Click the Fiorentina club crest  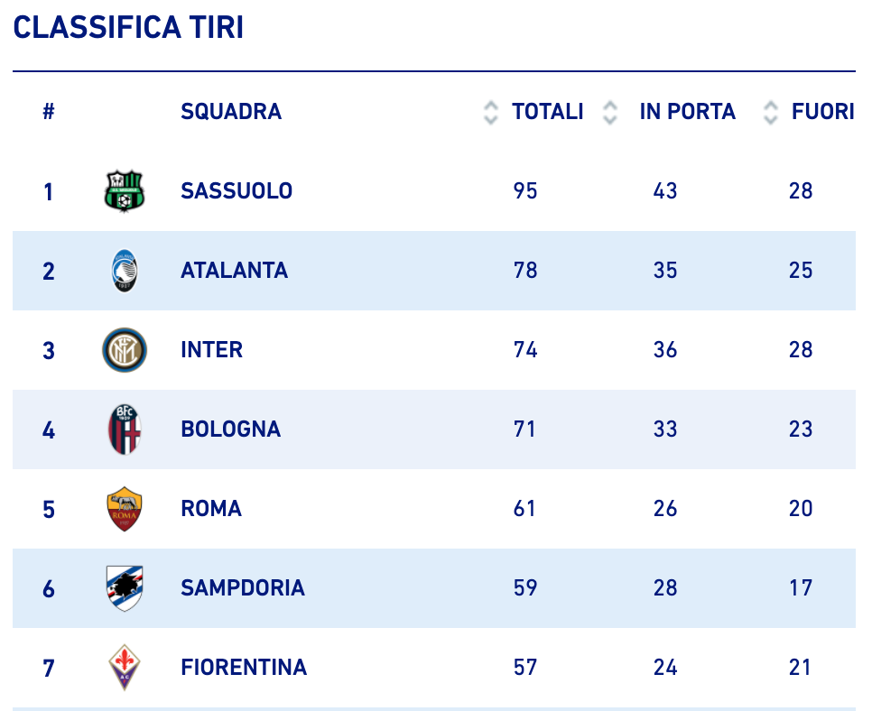[125, 668]
